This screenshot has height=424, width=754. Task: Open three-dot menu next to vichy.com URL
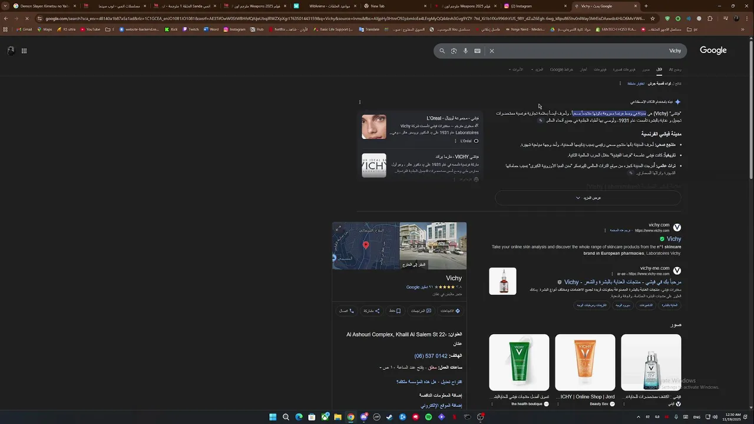[x=604, y=230]
